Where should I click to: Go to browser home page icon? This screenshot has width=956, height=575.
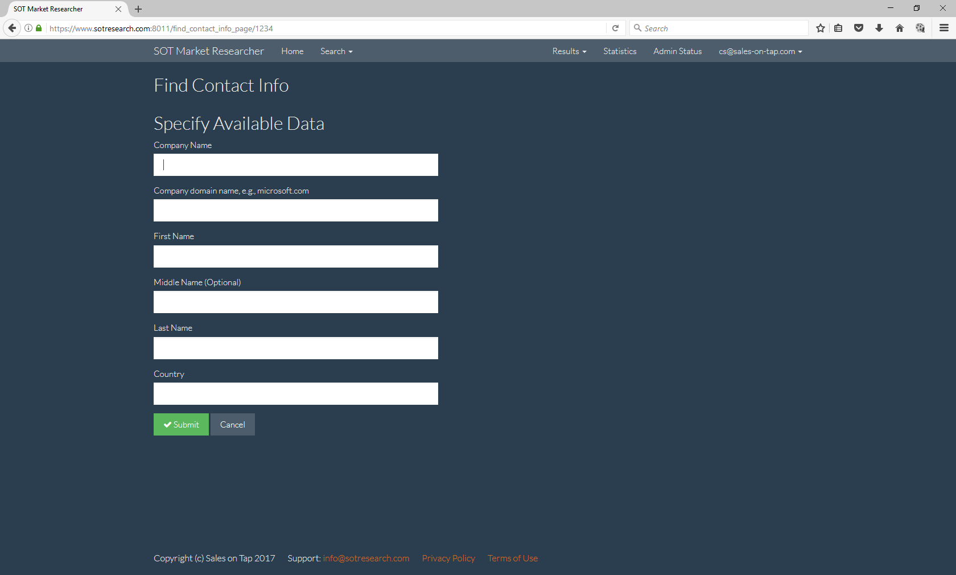(x=900, y=28)
